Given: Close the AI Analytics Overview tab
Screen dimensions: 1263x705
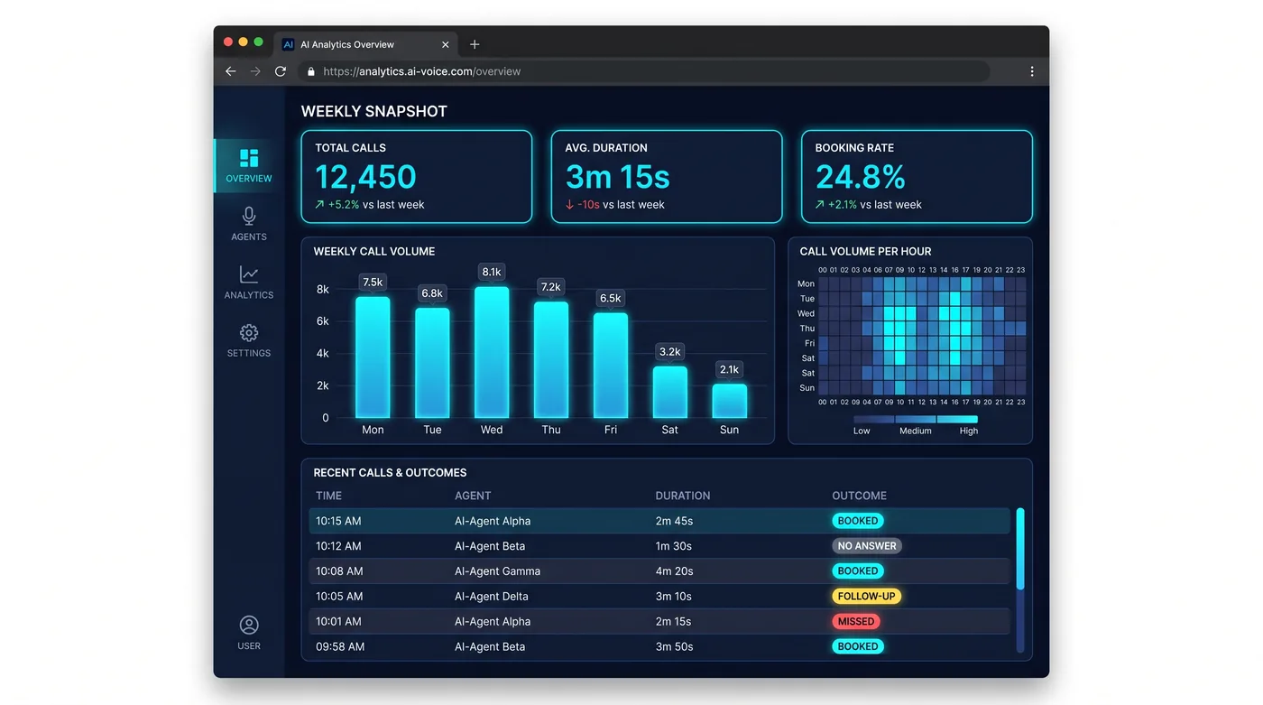Looking at the screenshot, I should click(x=445, y=44).
